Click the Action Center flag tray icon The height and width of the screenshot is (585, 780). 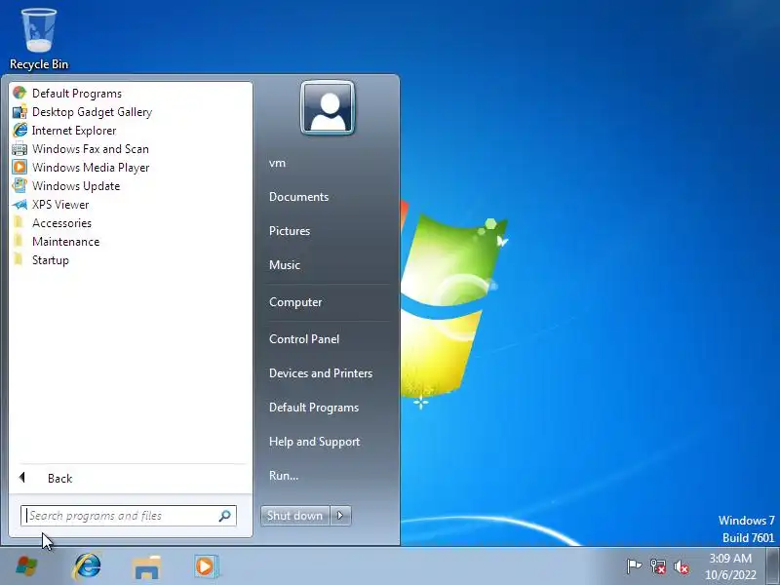click(634, 566)
